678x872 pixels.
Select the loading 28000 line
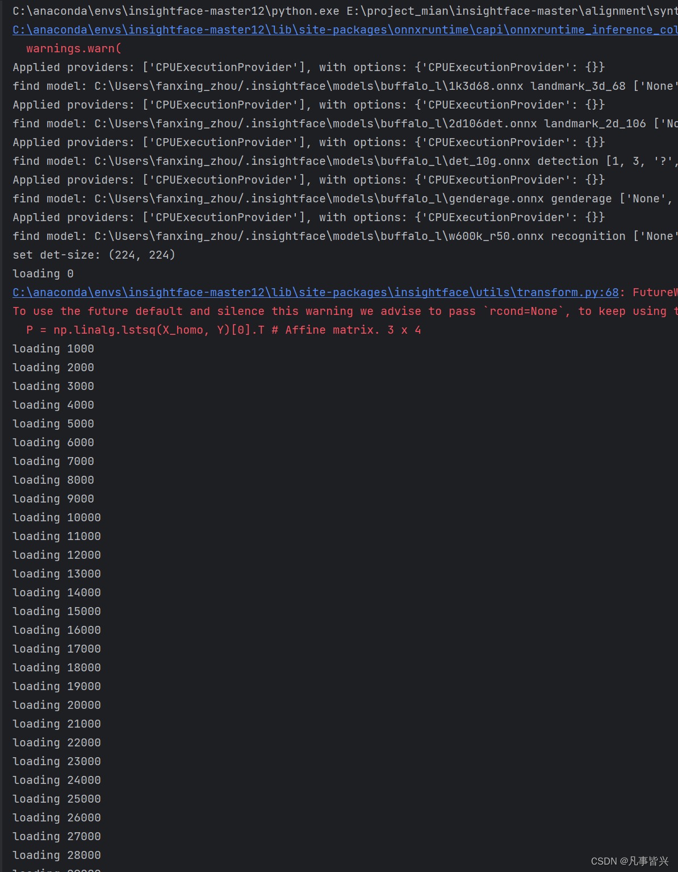[x=56, y=855]
